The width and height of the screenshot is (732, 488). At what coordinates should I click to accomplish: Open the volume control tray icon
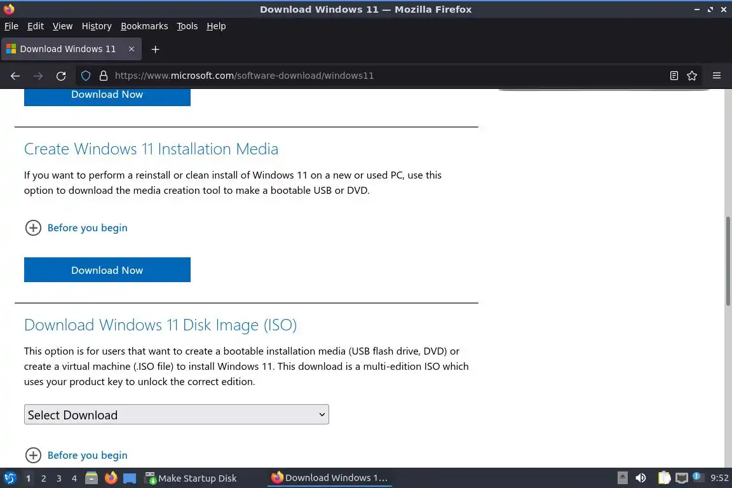[x=641, y=478]
